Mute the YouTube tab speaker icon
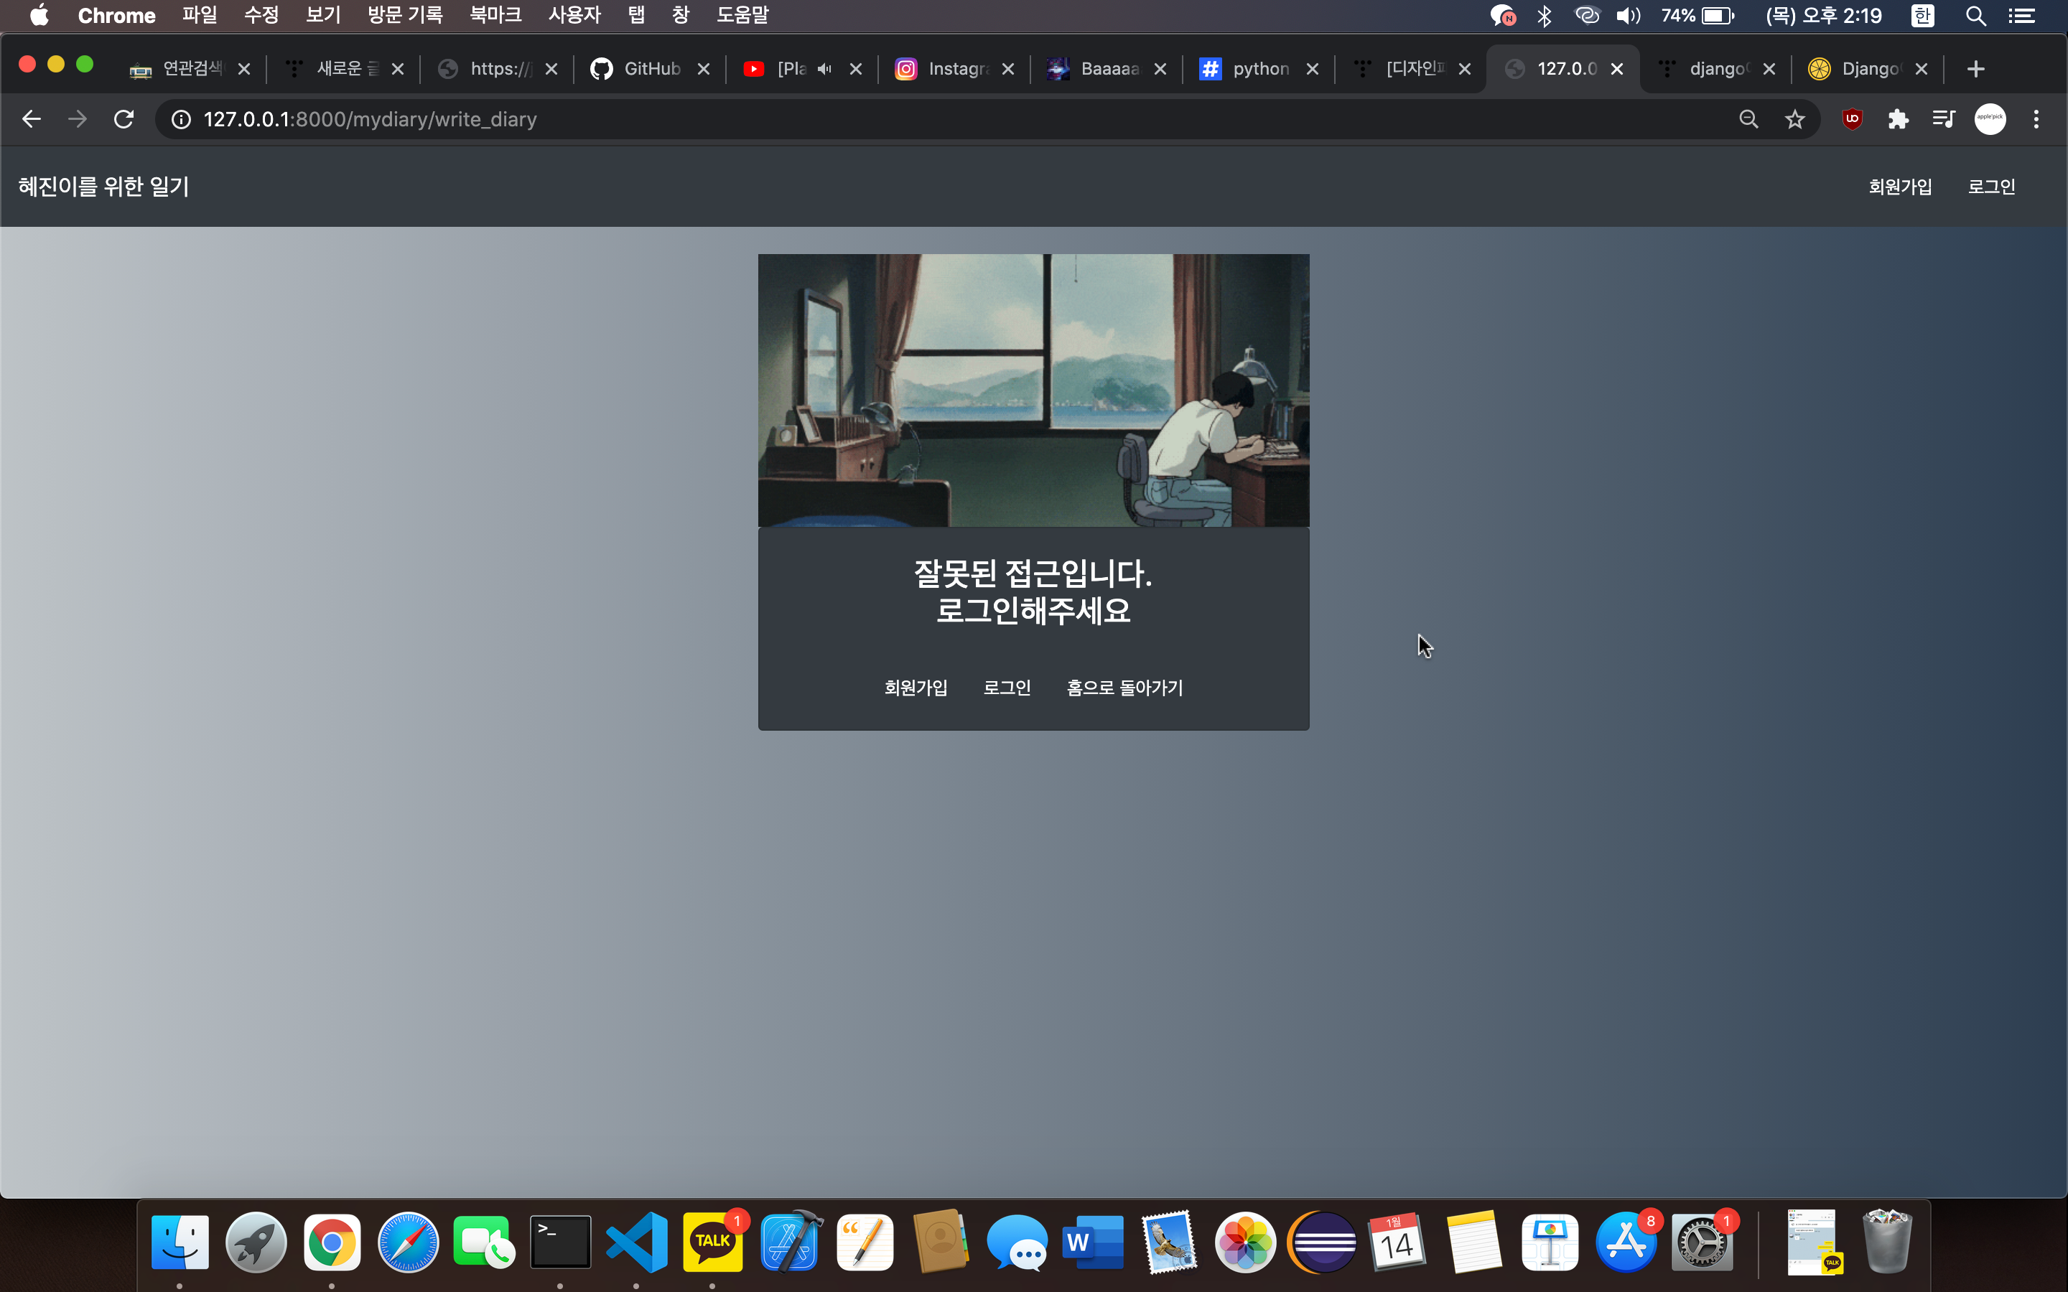 tap(824, 69)
